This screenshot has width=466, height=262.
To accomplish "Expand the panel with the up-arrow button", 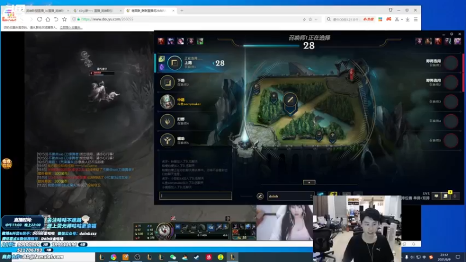I will (309, 182).
